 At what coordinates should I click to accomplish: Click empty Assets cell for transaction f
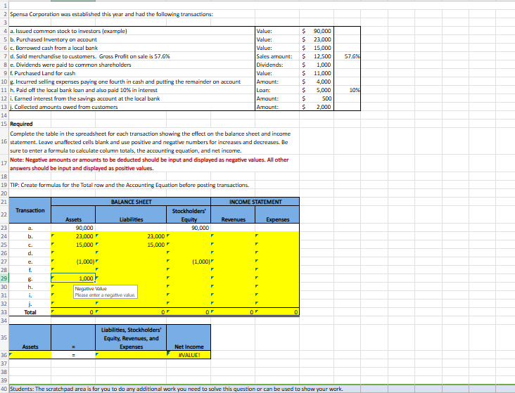click(73, 270)
